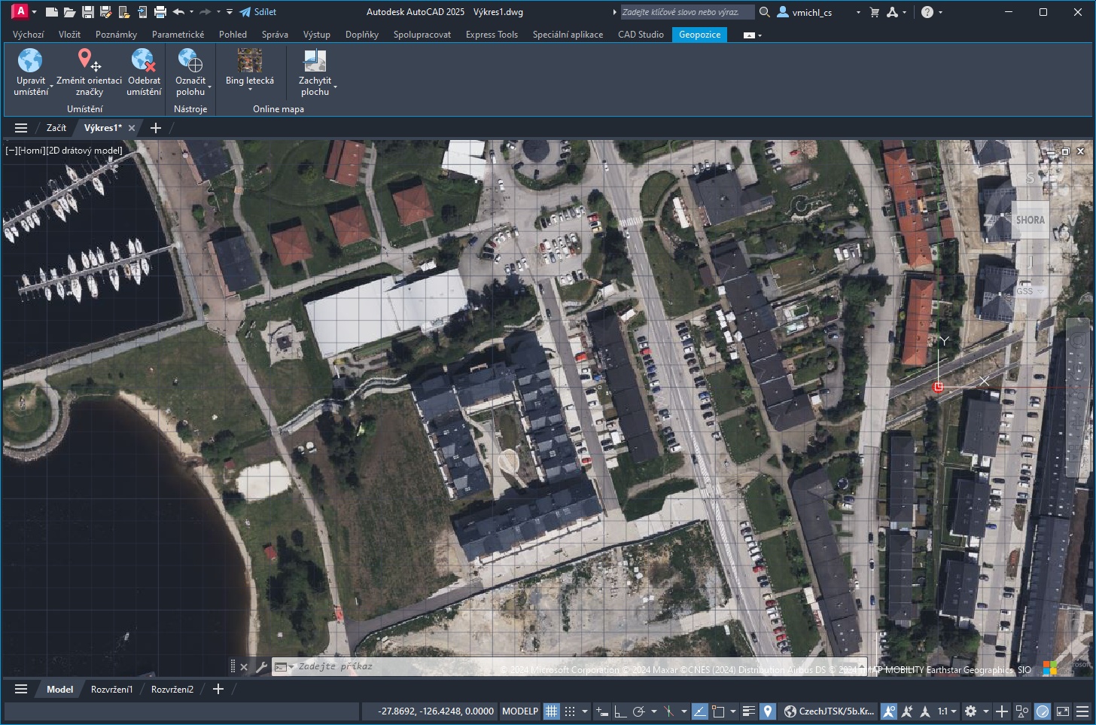This screenshot has width=1096, height=725.
Task: Click the Sdílet share button
Action: [x=258, y=12]
